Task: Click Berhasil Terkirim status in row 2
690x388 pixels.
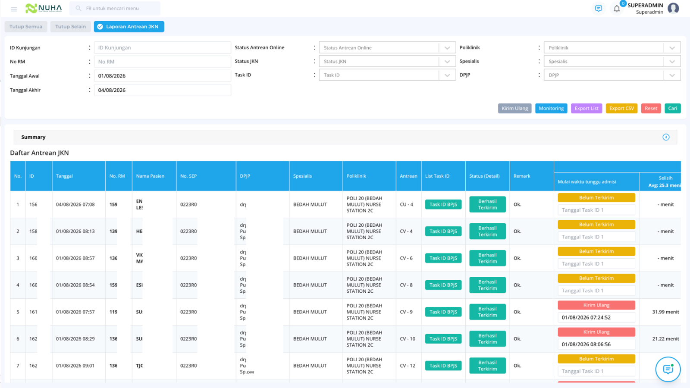Action: tap(487, 232)
